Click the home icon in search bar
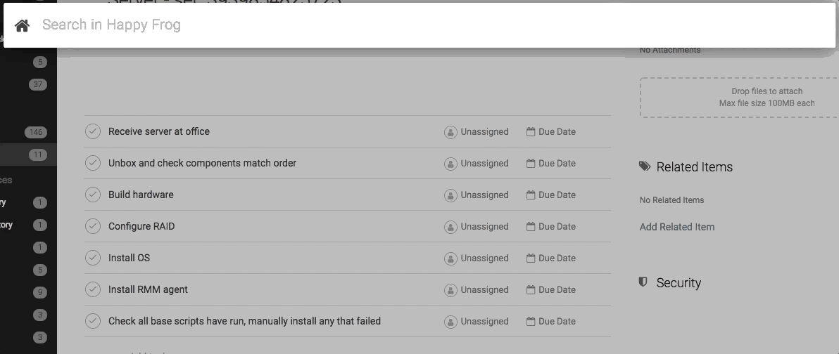Image resolution: width=839 pixels, height=354 pixels. point(22,25)
